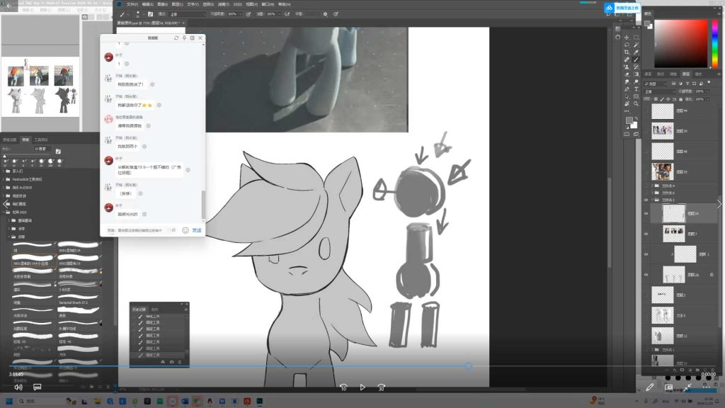Hide the layer group with the eye icon above the selected layer
725x408 pixels.
click(646, 200)
